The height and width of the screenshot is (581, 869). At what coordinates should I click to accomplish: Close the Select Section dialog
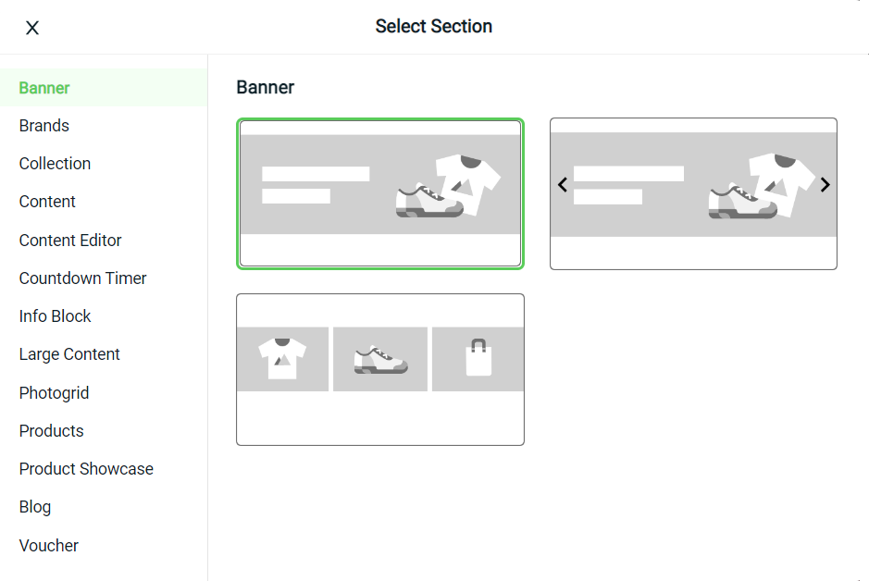click(x=32, y=28)
